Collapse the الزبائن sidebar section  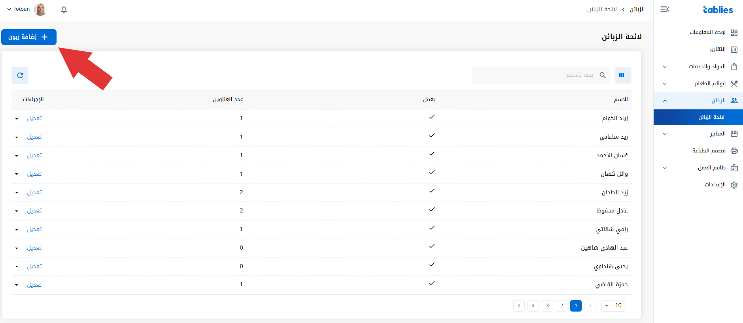point(665,101)
